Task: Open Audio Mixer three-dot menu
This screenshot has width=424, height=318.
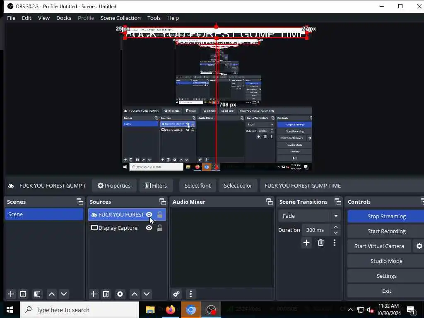Action: coord(190,294)
